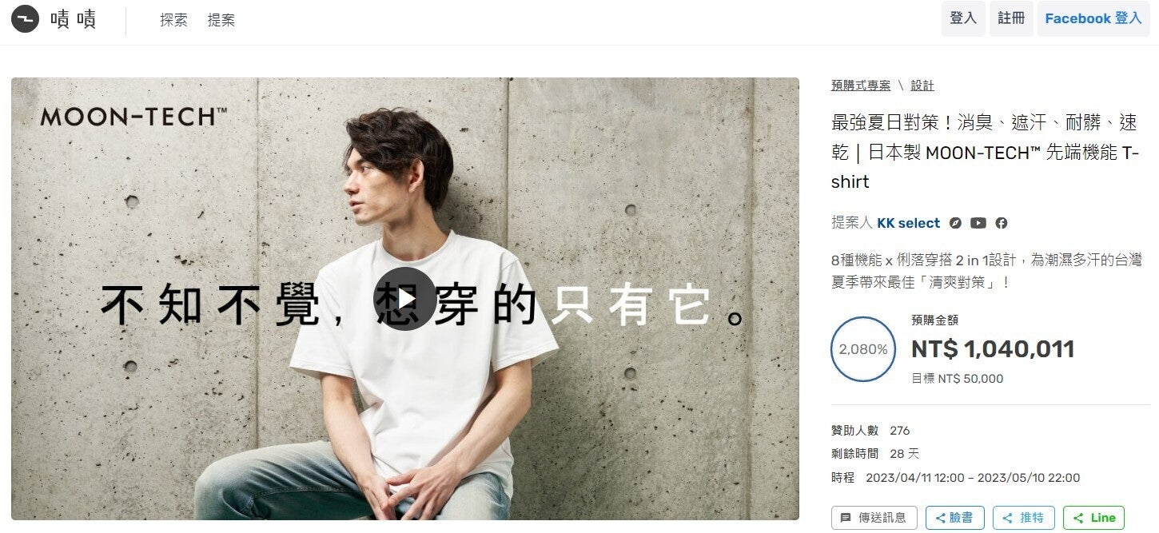Open the 探索 menu item
This screenshot has height=533, width=1159.
(x=173, y=20)
